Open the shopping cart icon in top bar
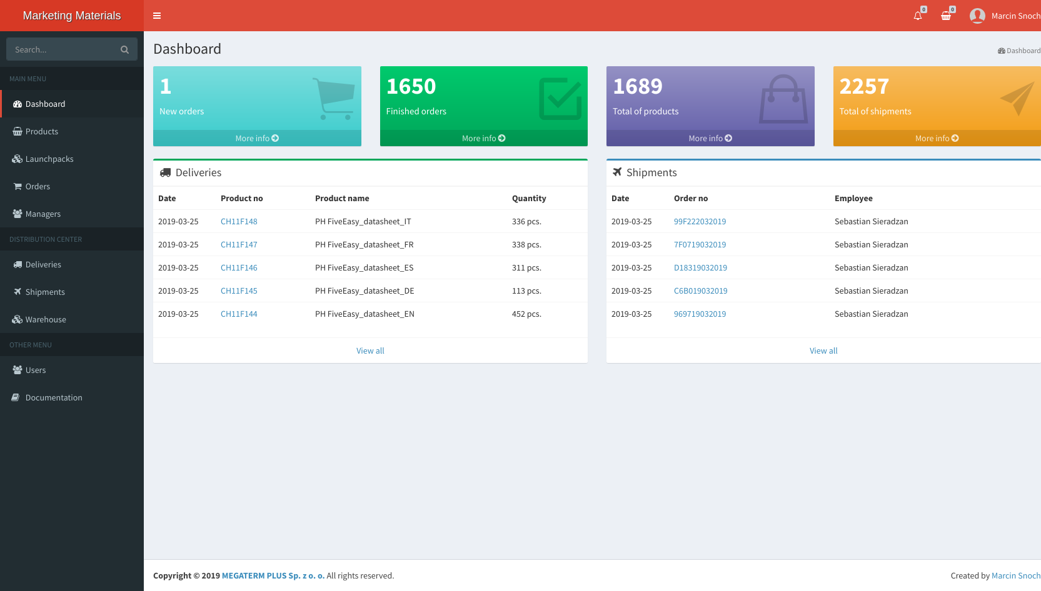The height and width of the screenshot is (591, 1041). (947, 15)
